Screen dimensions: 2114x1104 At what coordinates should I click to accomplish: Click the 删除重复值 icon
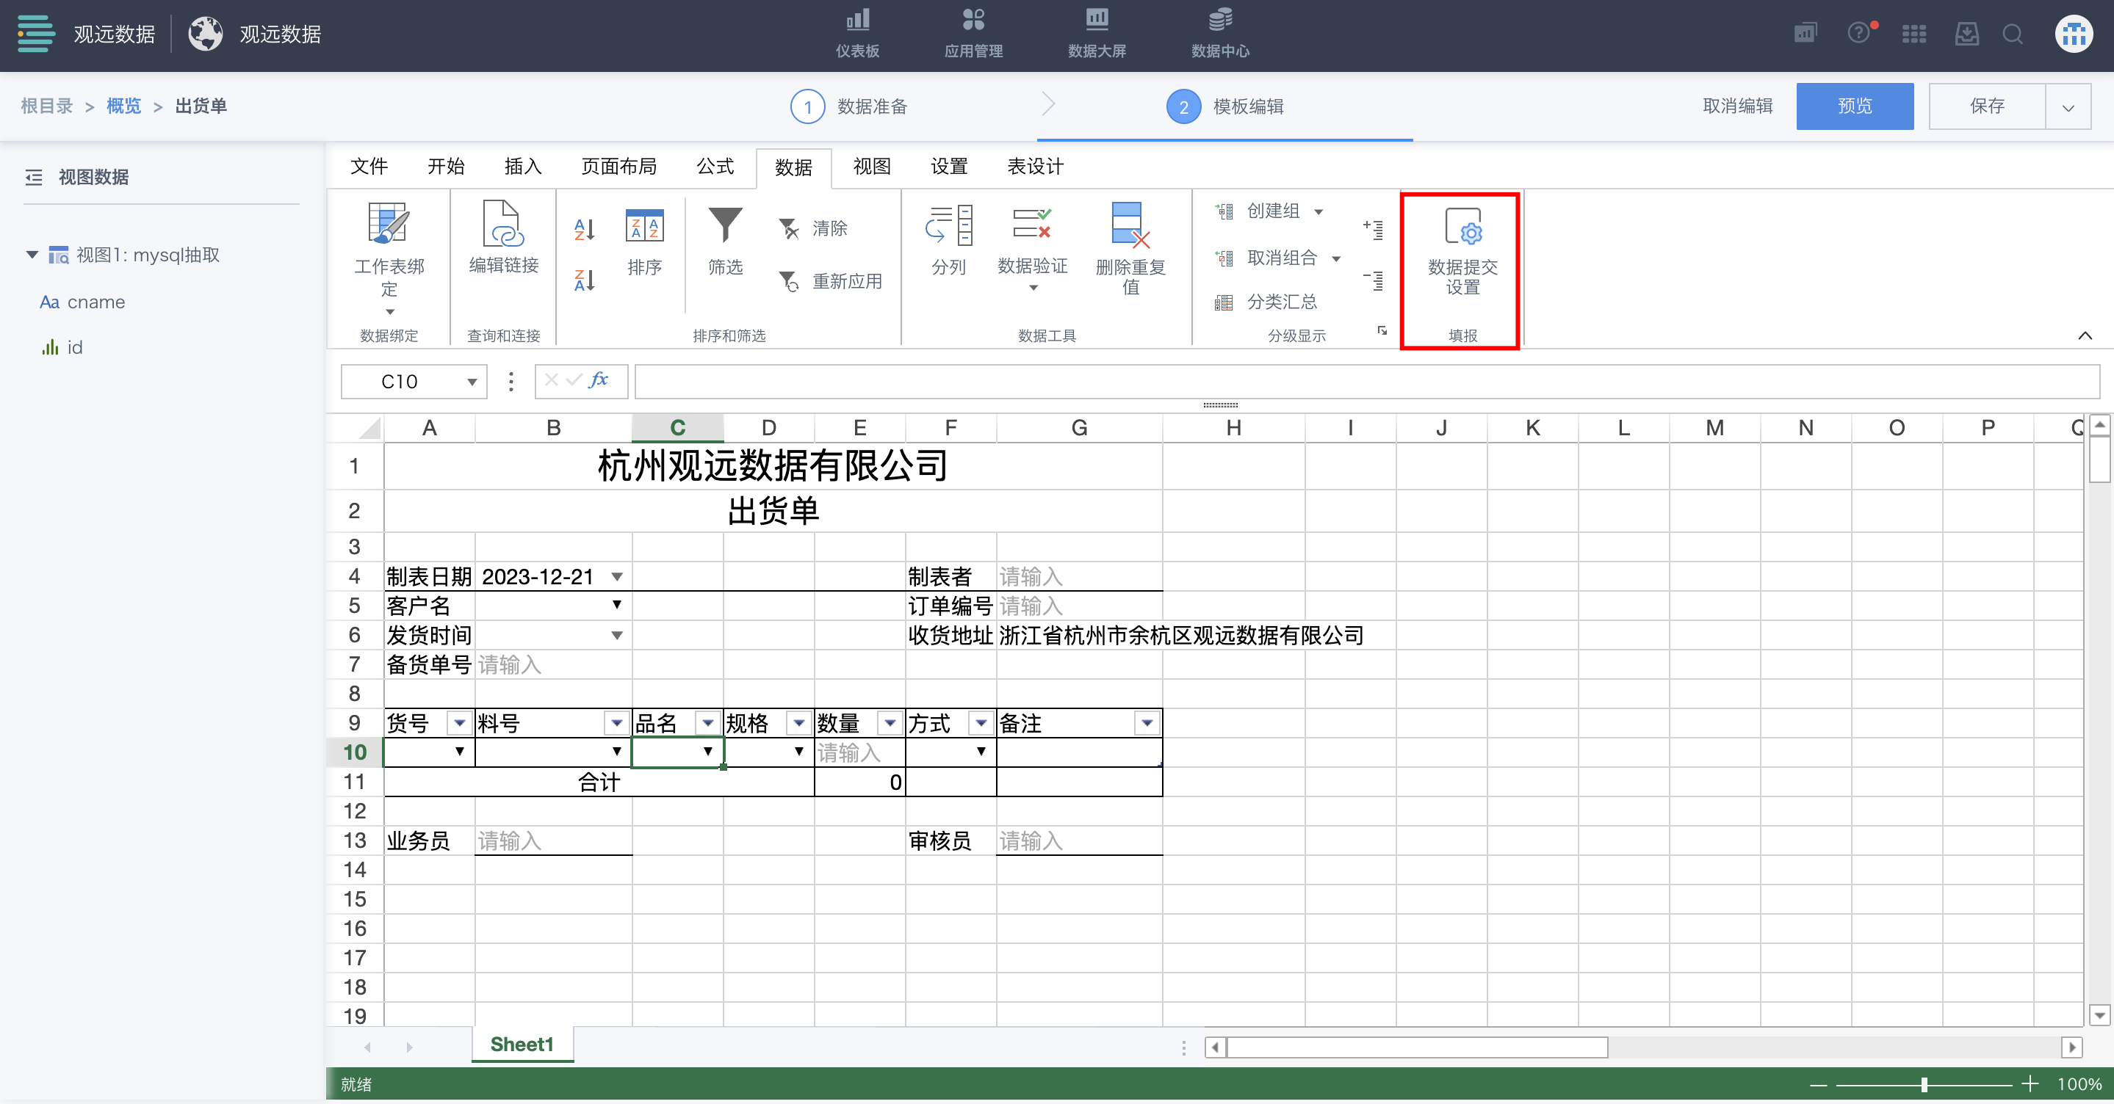[x=1129, y=225]
